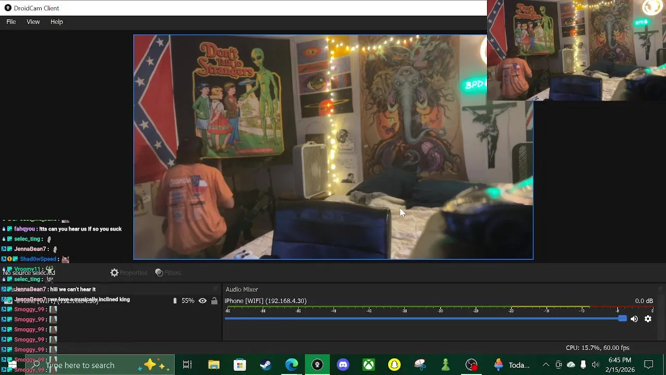The image size is (666, 375).
Task: Open Task View from the taskbar
Action: point(187,365)
